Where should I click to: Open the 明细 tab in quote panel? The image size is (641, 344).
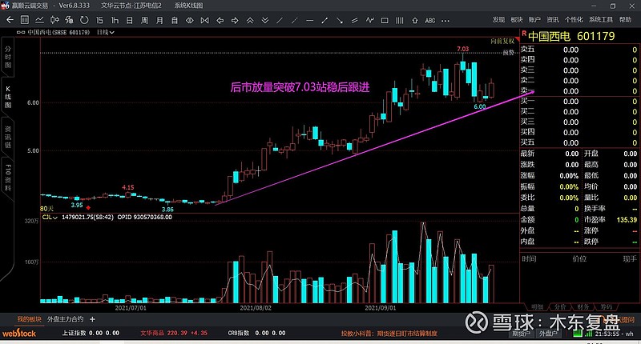point(537,306)
